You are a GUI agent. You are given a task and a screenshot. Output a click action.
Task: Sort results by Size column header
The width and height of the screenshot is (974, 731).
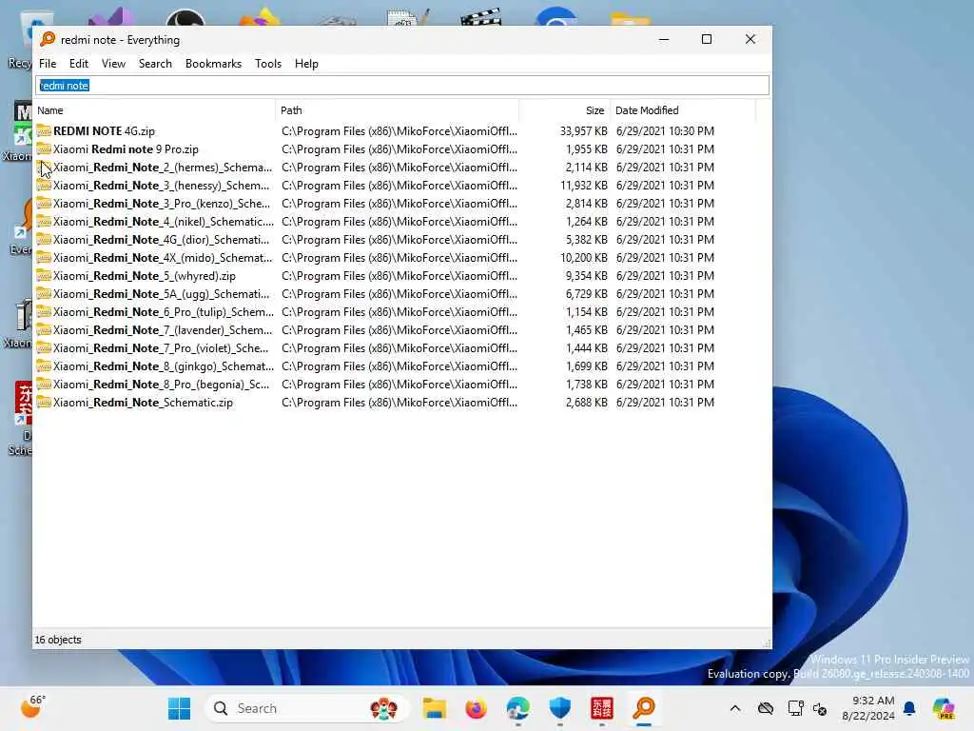coord(565,110)
